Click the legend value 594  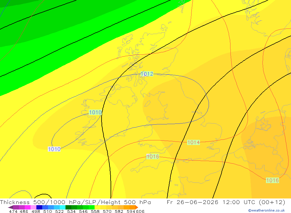tap(131, 211)
